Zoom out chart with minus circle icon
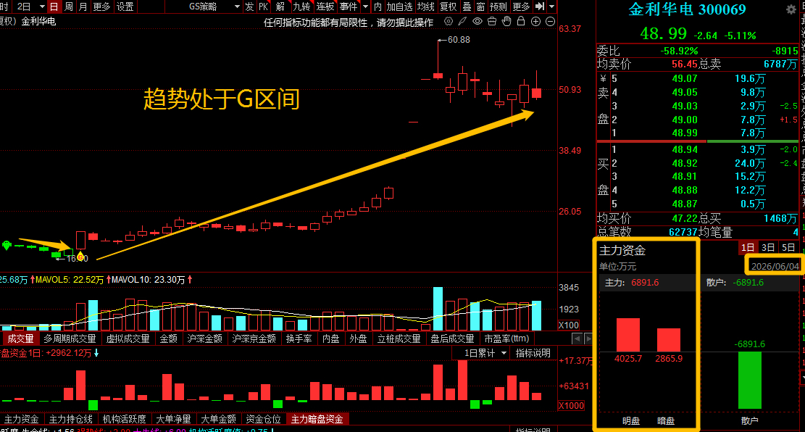Screen dimensions: 805x432 coord(550,22)
